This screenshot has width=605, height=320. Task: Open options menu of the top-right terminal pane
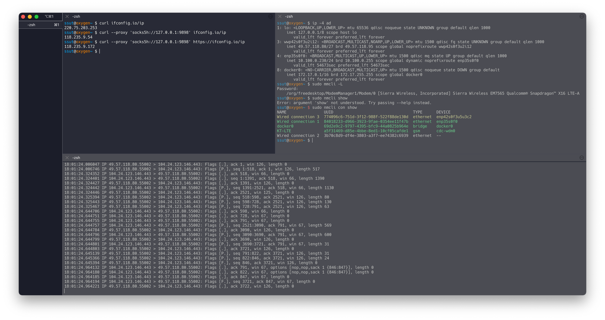(x=581, y=16)
